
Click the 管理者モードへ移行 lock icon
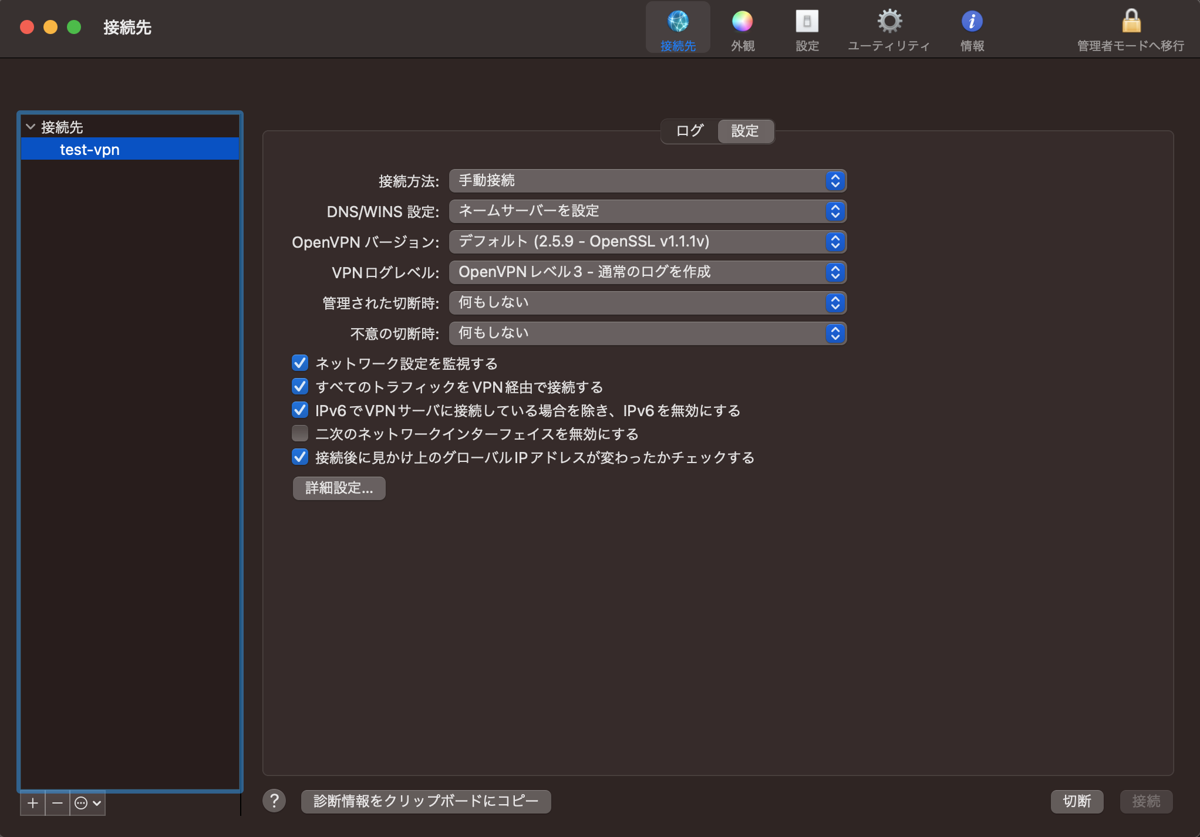click(1131, 22)
